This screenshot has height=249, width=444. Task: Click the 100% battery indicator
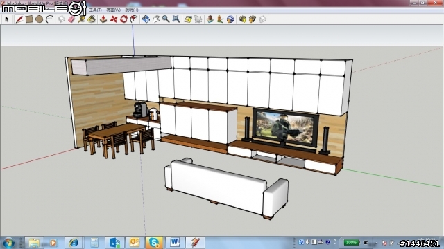[x=351, y=243]
